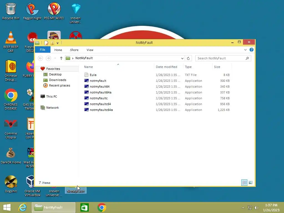Refresh the NotMyFault folder view
284x213 pixels.
coord(188,58)
